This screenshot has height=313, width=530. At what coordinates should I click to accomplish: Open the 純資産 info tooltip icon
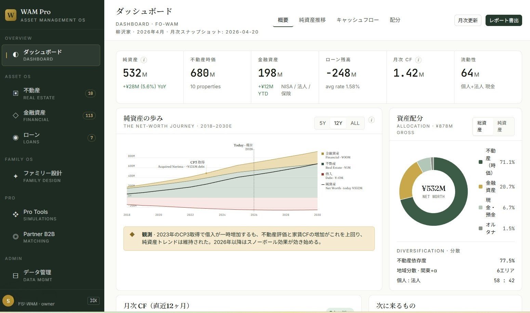(x=144, y=60)
